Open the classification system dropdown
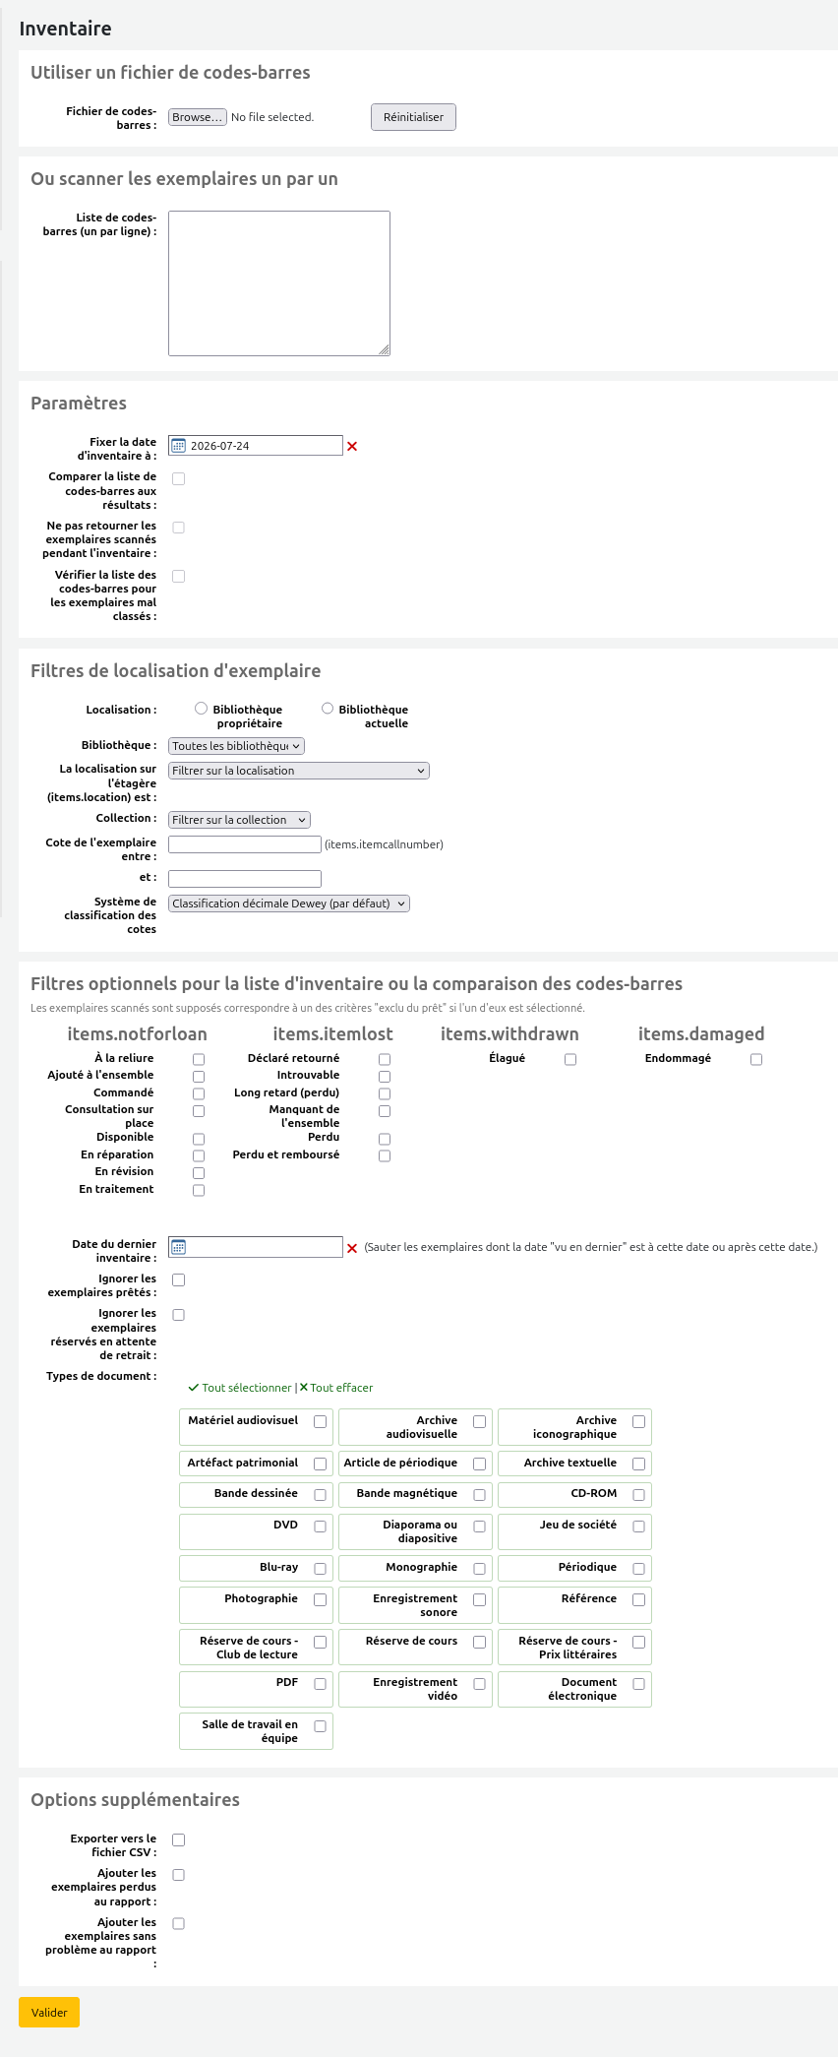 pos(289,904)
